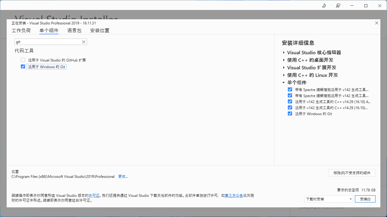Expand 使用 C++ 的 Linux 开发 details

284,75
